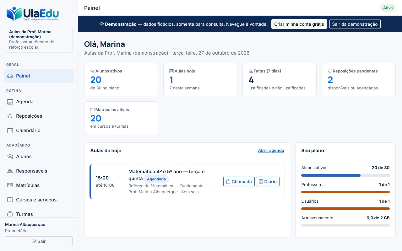Click the Aulas da Prof. Marina workspace box

pos(39,40)
